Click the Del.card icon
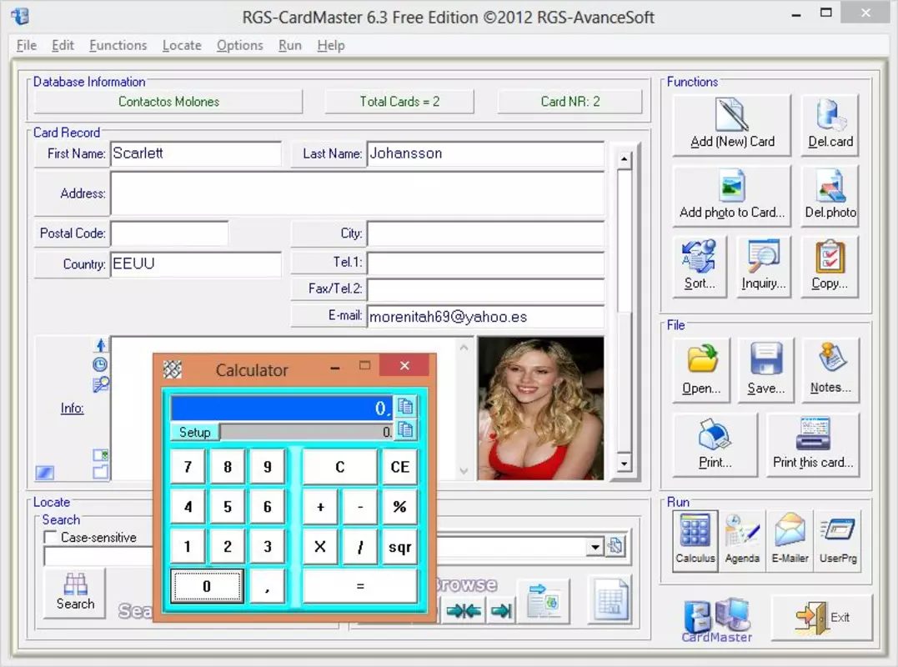Image resolution: width=898 pixels, height=667 pixels. pos(830,114)
